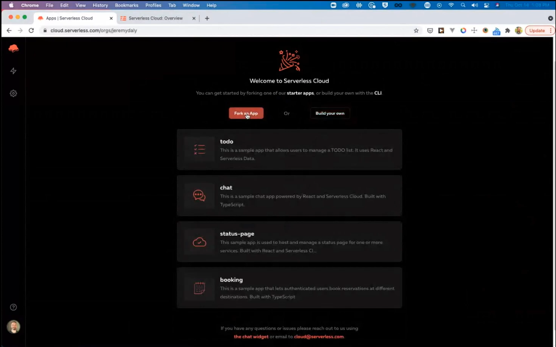
Task: Click the Wi-Fi icon in the menu bar
Action: click(451, 5)
